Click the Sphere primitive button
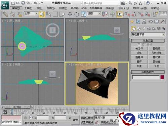168x126 pixels. pyautogui.click(x=139, y=53)
